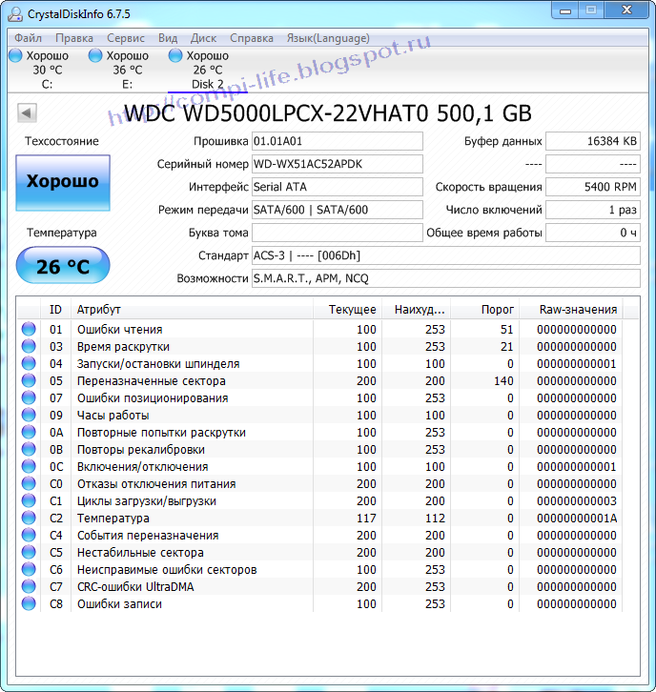This screenshot has width=656, height=692.
Task: Click raw value 000000000003 of Циклы загрузки/выгрузки
Action: [577, 501]
